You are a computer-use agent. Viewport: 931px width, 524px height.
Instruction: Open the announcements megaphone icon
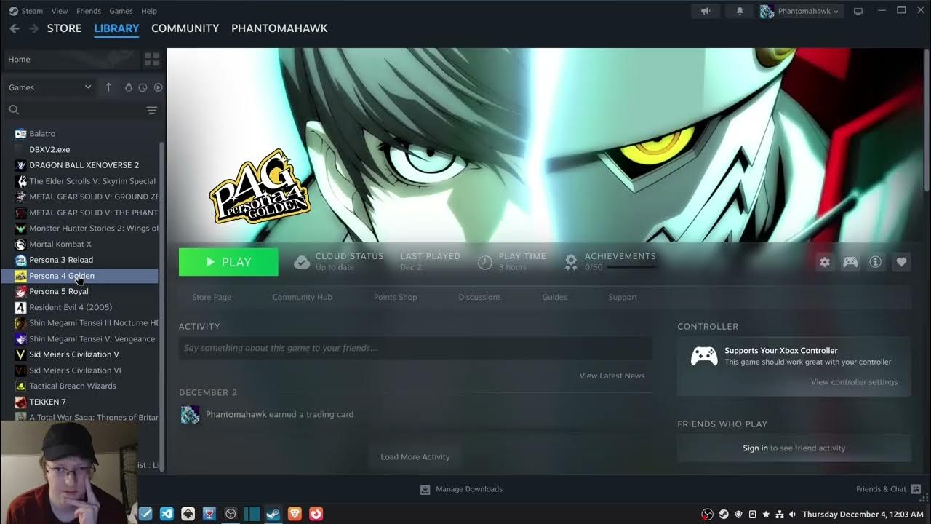(706, 11)
